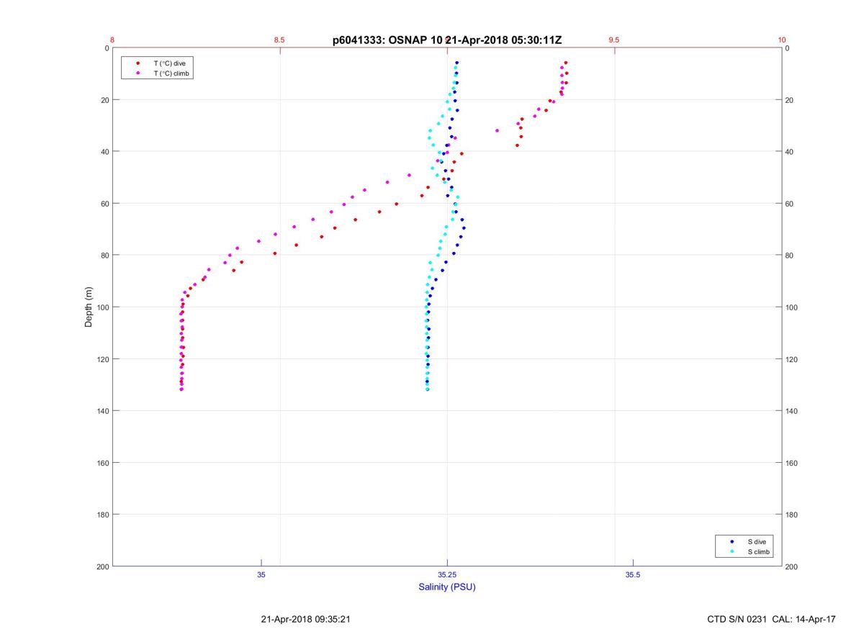Click the salinity tick label 35.5

(x=633, y=574)
